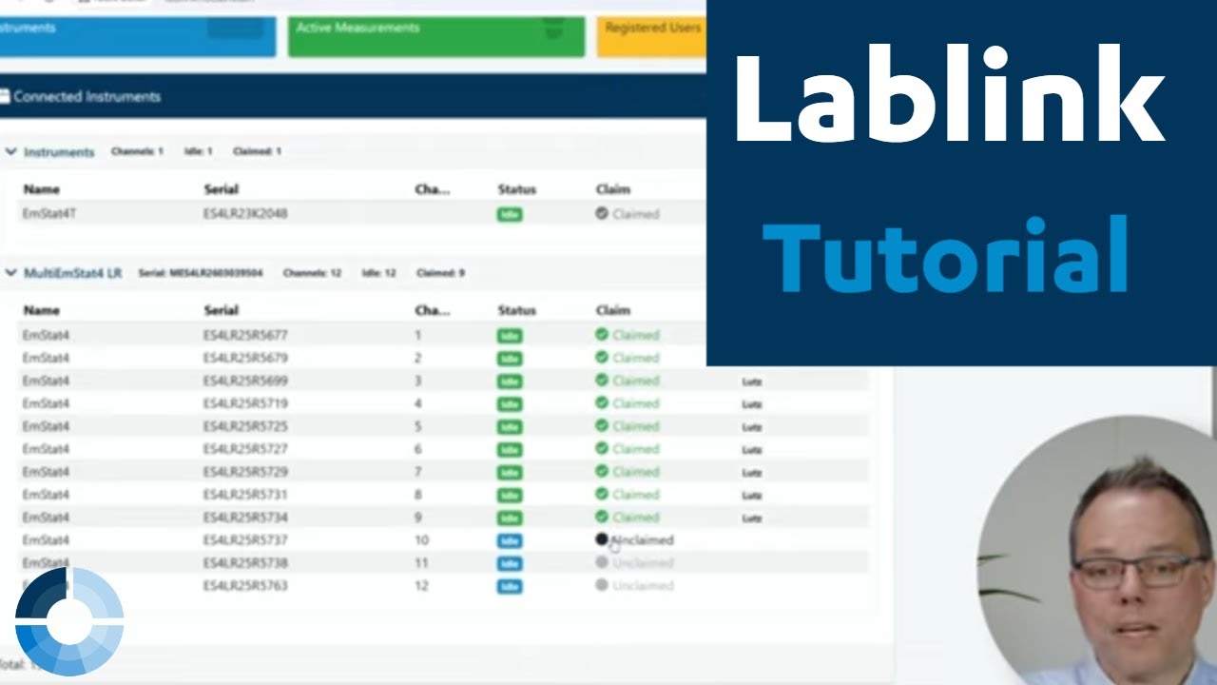Image resolution: width=1217 pixels, height=685 pixels.
Task: Click the EmStat4T instrument name
Action: [49, 214]
